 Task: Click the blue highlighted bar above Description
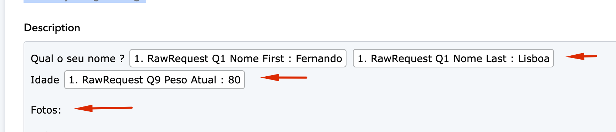pyautogui.click(x=85, y=1)
